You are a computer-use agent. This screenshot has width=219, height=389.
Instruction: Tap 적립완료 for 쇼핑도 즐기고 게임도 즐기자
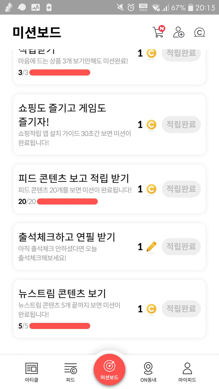(x=181, y=124)
